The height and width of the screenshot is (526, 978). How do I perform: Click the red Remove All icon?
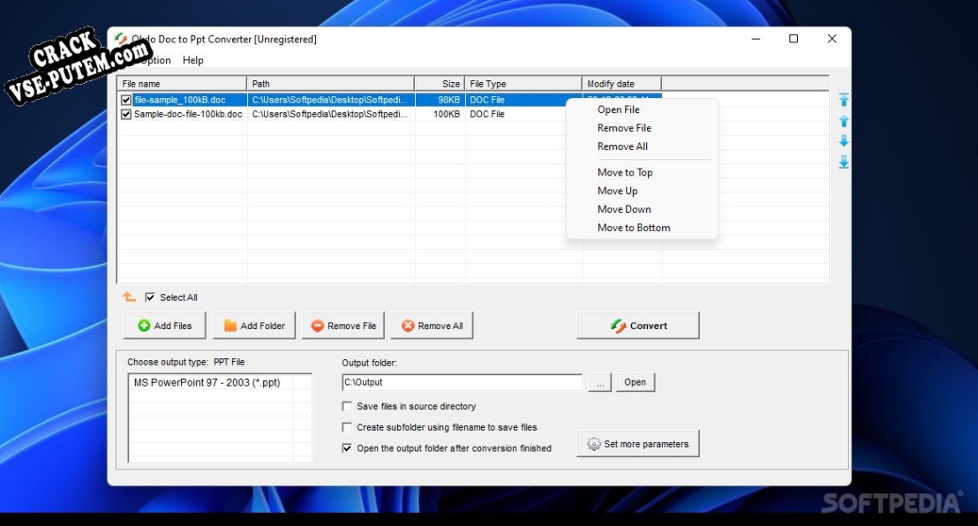point(408,325)
